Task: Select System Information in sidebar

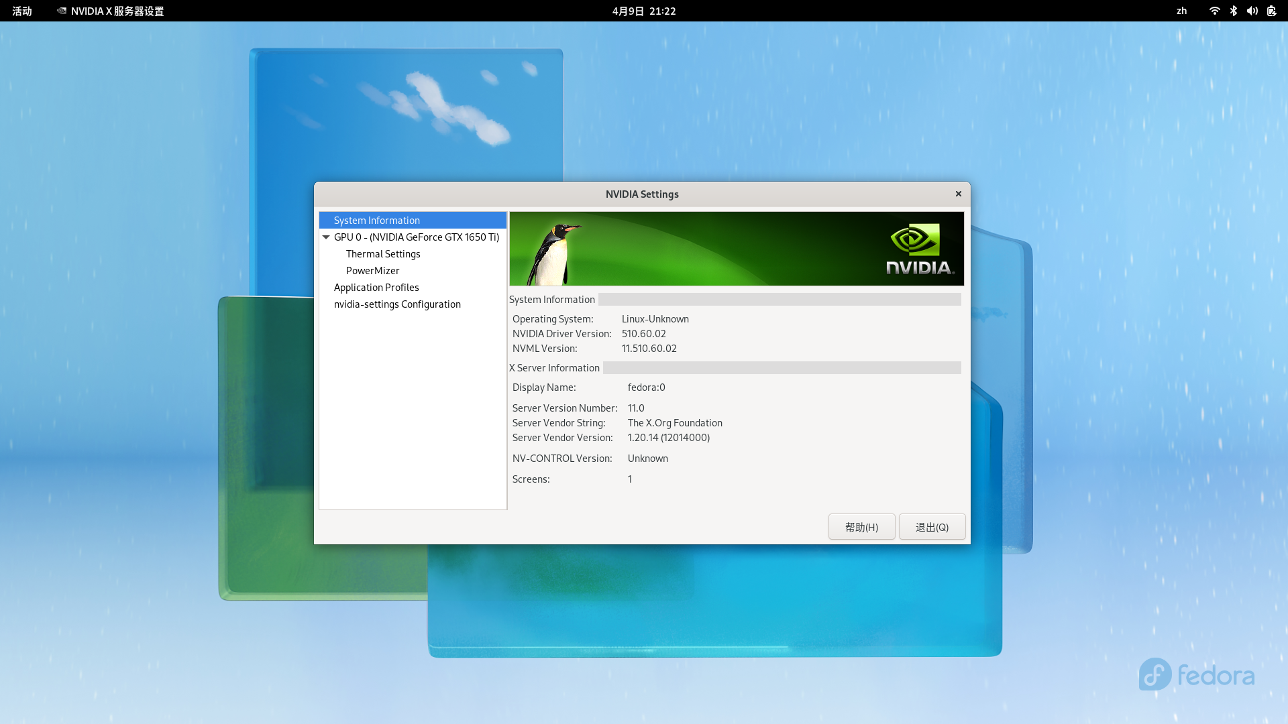Action: click(377, 221)
